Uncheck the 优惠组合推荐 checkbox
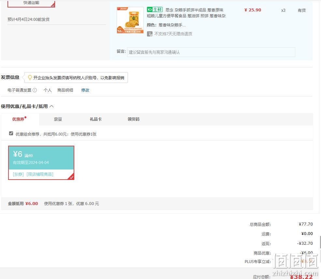 [x=11, y=133]
